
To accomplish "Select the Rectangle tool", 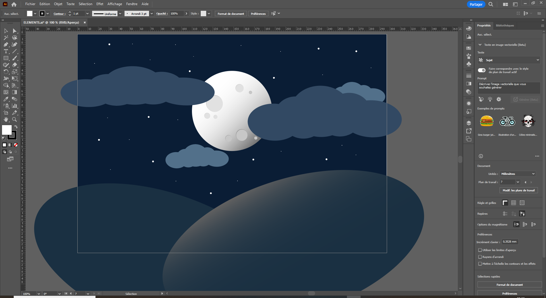I will (x=6, y=58).
